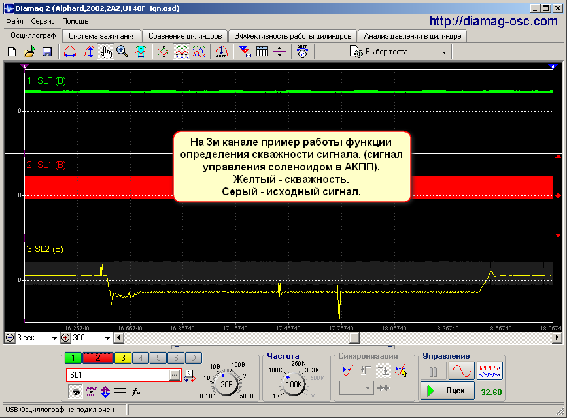
Task: Open the Сервис menu
Action: [43, 21]
